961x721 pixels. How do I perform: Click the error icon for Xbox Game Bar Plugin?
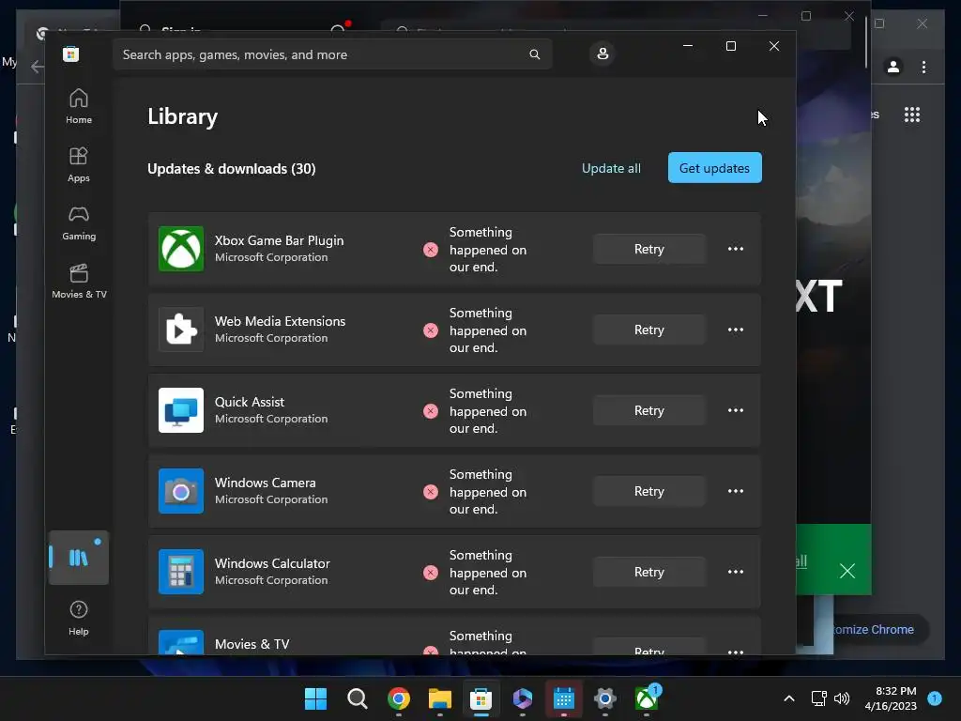pyautogui.click(x=431, y=250)
